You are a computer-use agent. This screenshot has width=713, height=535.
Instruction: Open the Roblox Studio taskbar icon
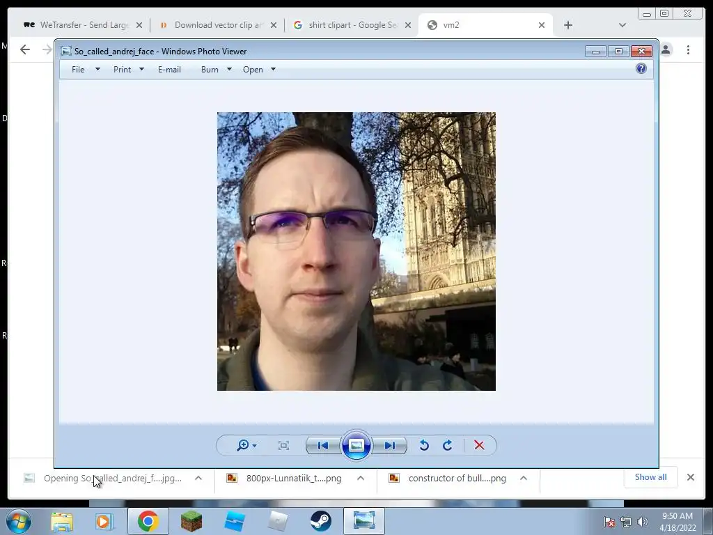tap(234, 521)
